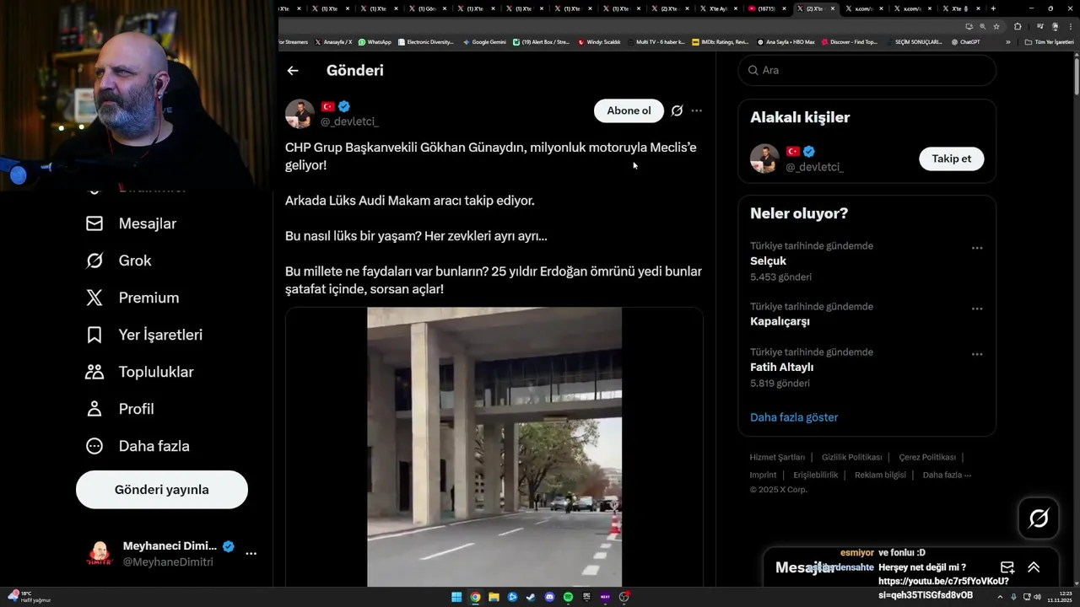Open account menu dots beside Meyhaneci Dimitri

(251, 554)
